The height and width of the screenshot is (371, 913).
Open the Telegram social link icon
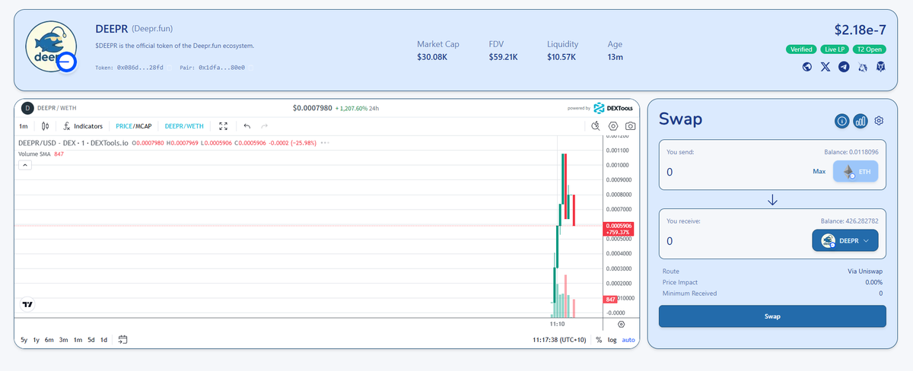tap(844, 67)
